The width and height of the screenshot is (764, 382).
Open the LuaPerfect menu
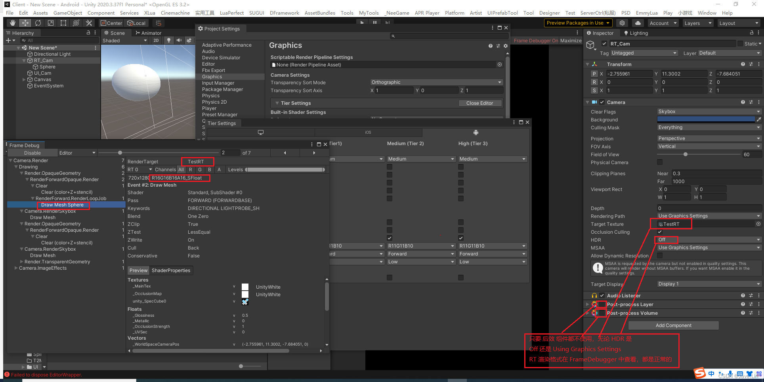coord(231,12)
